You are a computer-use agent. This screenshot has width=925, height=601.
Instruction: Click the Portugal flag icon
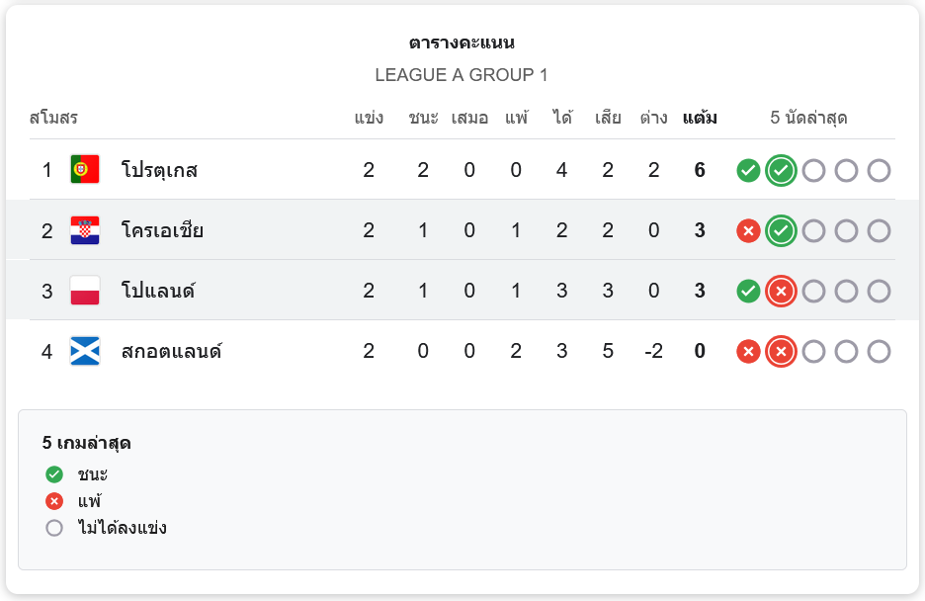click(x=85, y=170)
